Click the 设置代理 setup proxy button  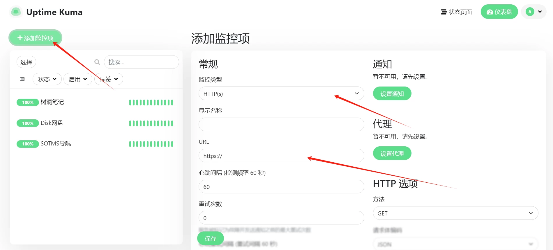point(392,153)
